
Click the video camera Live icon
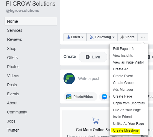coord(88,57)
